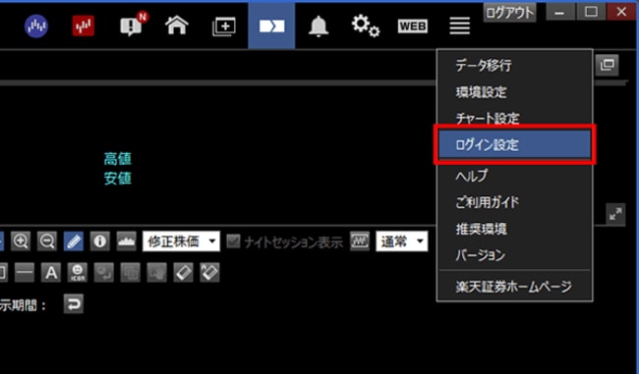This screenshot has width=639, height=374.
Task: Click the eraser tool icon
Action: pos(184,272)
